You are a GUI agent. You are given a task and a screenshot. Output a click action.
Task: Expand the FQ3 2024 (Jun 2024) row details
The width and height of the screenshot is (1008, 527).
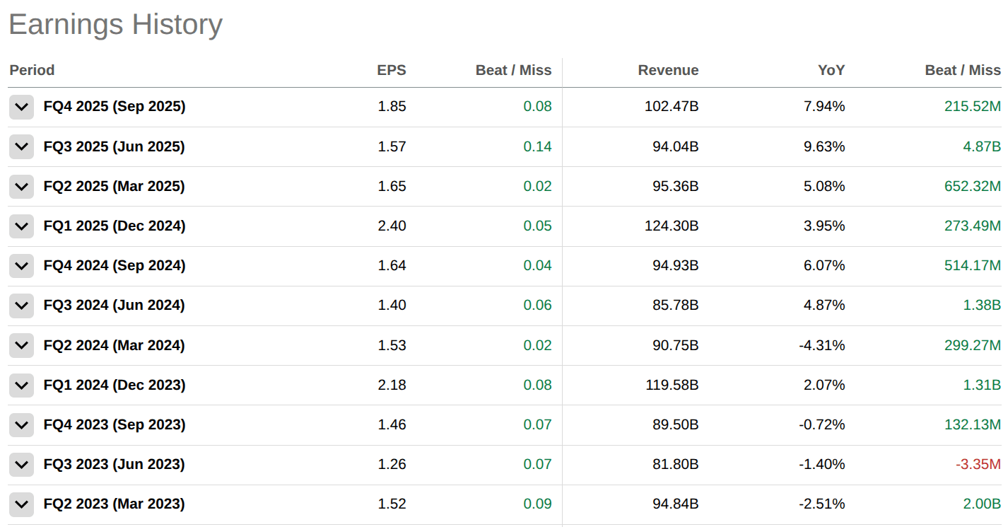pyautogui.click(x=21, y=305)
